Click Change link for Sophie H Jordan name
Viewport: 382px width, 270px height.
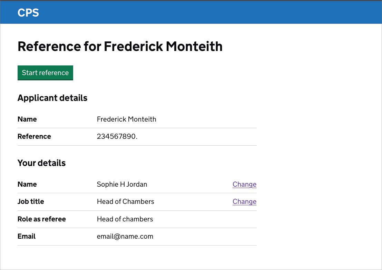(244, 184)
